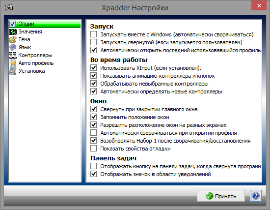Close the Xpadder Настройки window
This screenshot has width=270, height=210.
coord(259,6)
